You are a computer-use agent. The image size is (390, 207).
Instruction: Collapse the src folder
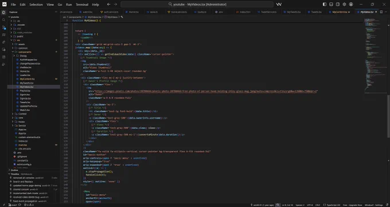point(34,40)
